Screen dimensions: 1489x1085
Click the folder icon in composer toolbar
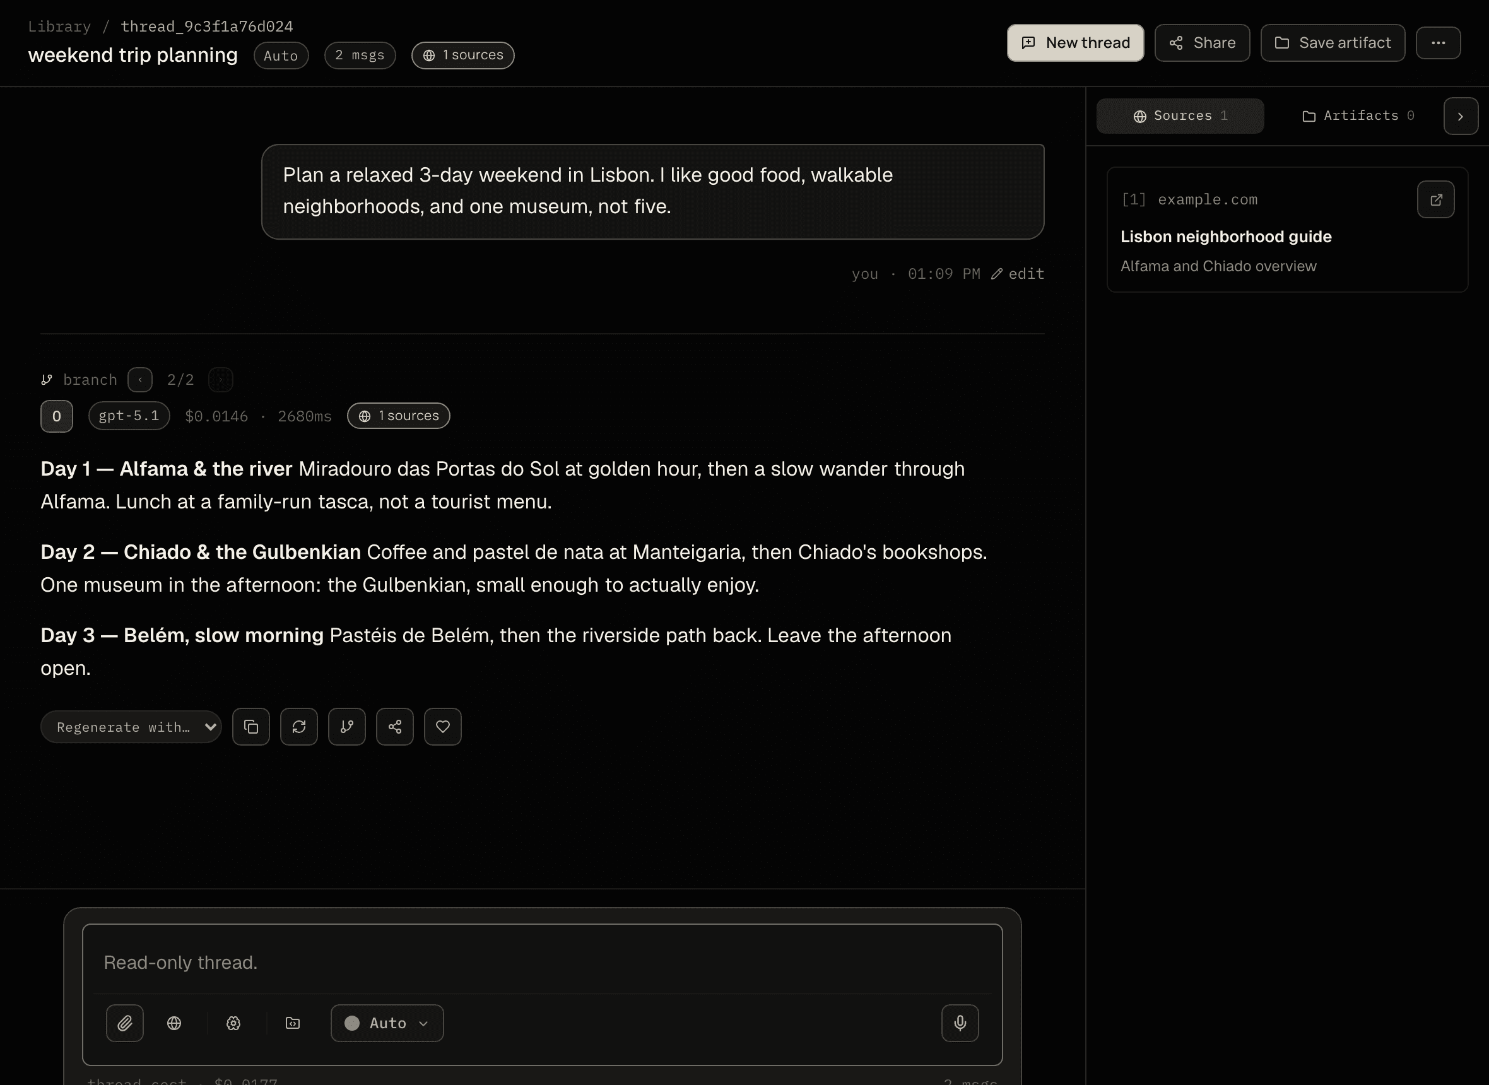pos(293,1023)
